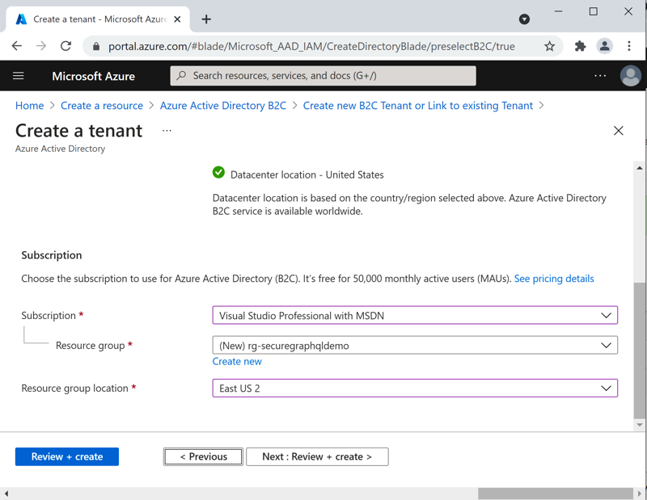Screen dimensions: 647x500
Task: Click the scroll up arrow of blade
Action: [639, 168]
